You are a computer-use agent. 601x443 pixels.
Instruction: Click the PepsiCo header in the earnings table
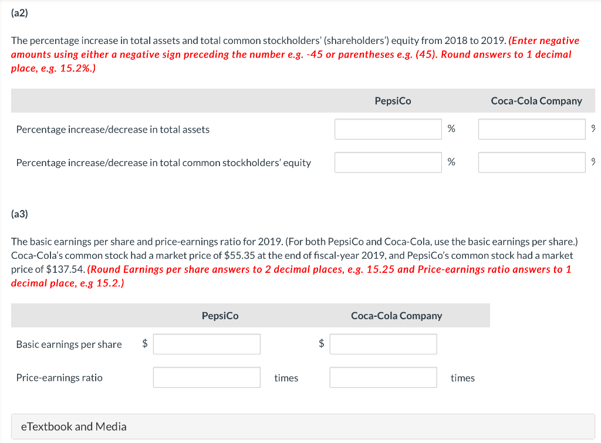220,315
